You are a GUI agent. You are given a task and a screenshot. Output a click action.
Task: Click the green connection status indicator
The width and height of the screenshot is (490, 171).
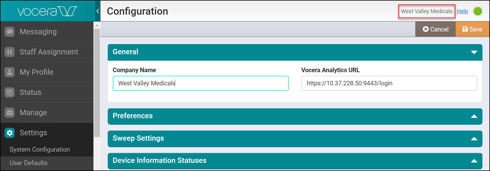[x=478, y=12]
